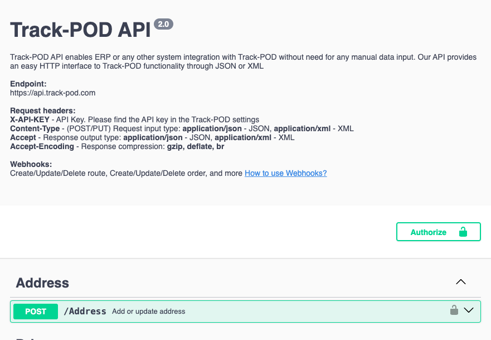Click 'Add or update address' description
Image resolution: width=491 pixels, height=340 pixels.
point(149,312)
